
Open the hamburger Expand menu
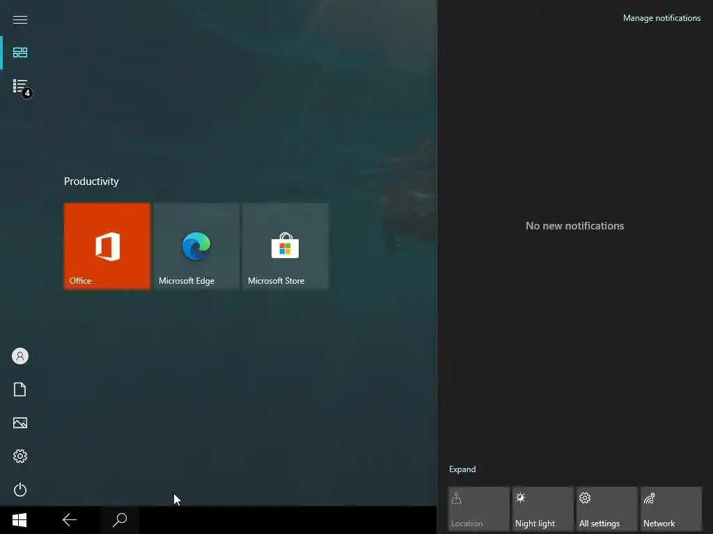point(20,19)
